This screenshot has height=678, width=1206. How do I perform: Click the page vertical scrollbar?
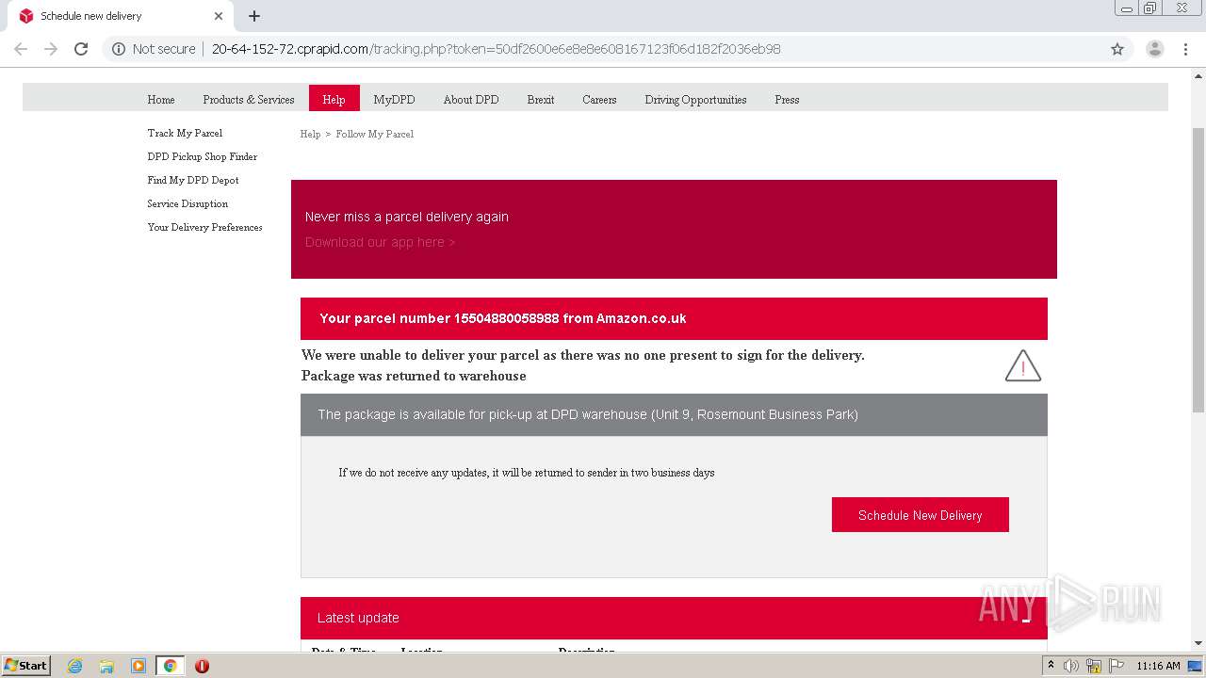[1198, 268]
